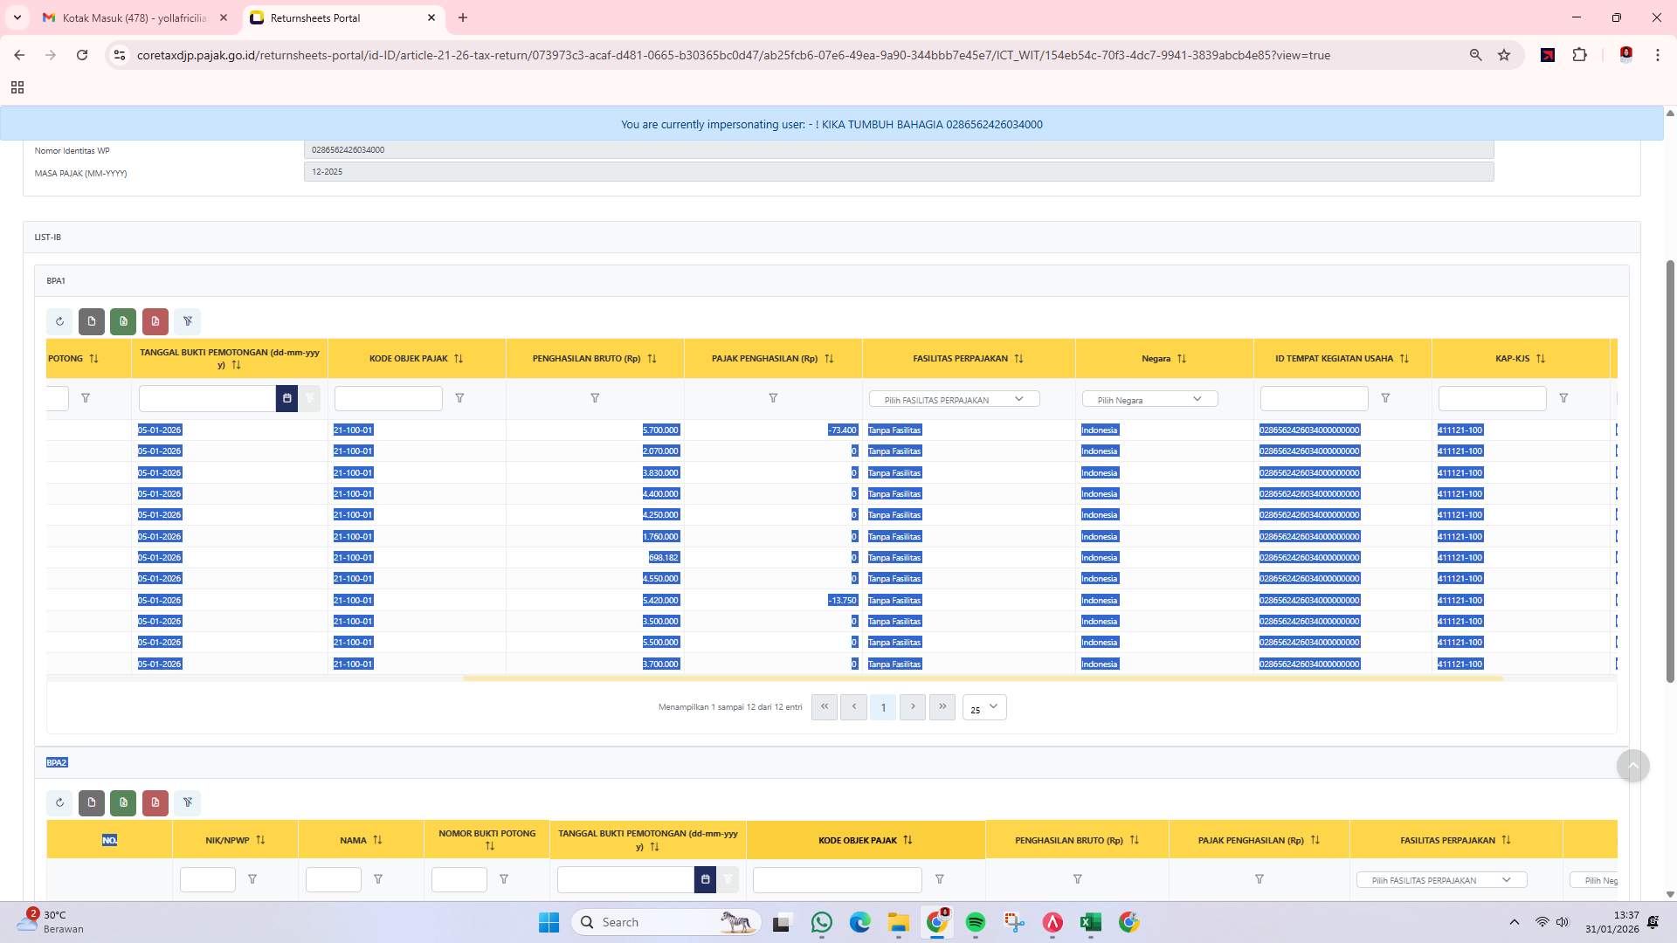
Task: Export BPA2 table to Excel
Action: pos(123,802)
